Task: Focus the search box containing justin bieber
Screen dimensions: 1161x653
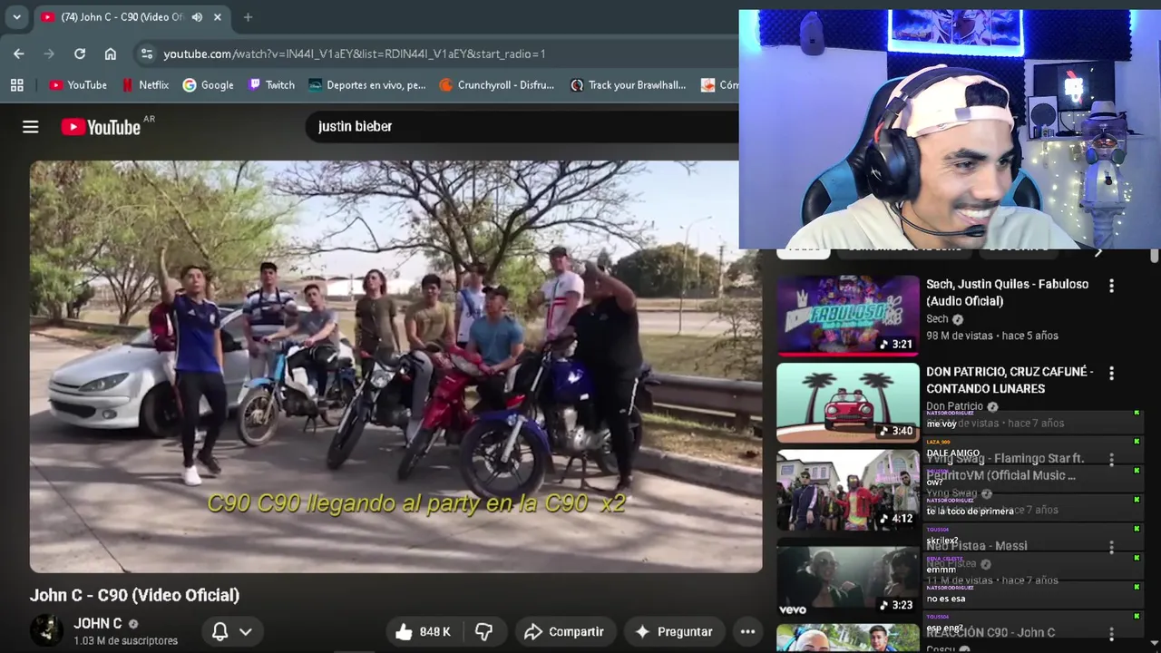Action: tap(522, 126)
